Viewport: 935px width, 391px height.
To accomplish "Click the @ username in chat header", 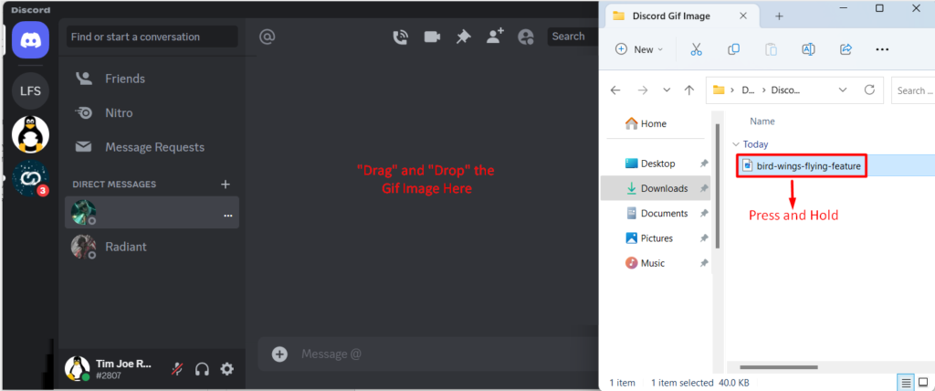I will coord(267,37).
